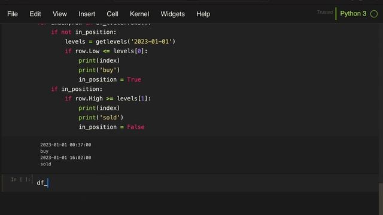Click the print('sold') line
383x215 pixels.
101,118
